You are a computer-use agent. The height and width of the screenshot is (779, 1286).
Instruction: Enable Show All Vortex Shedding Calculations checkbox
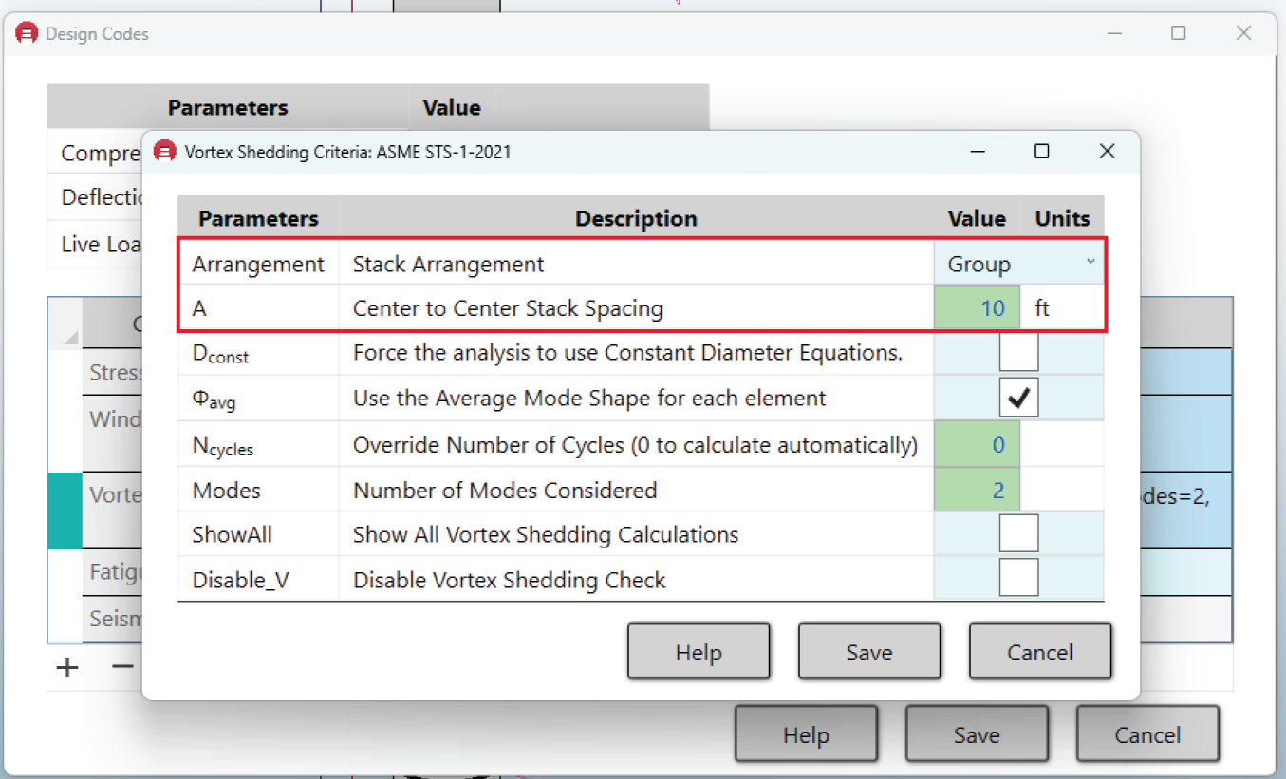[x=1018, y=534]
